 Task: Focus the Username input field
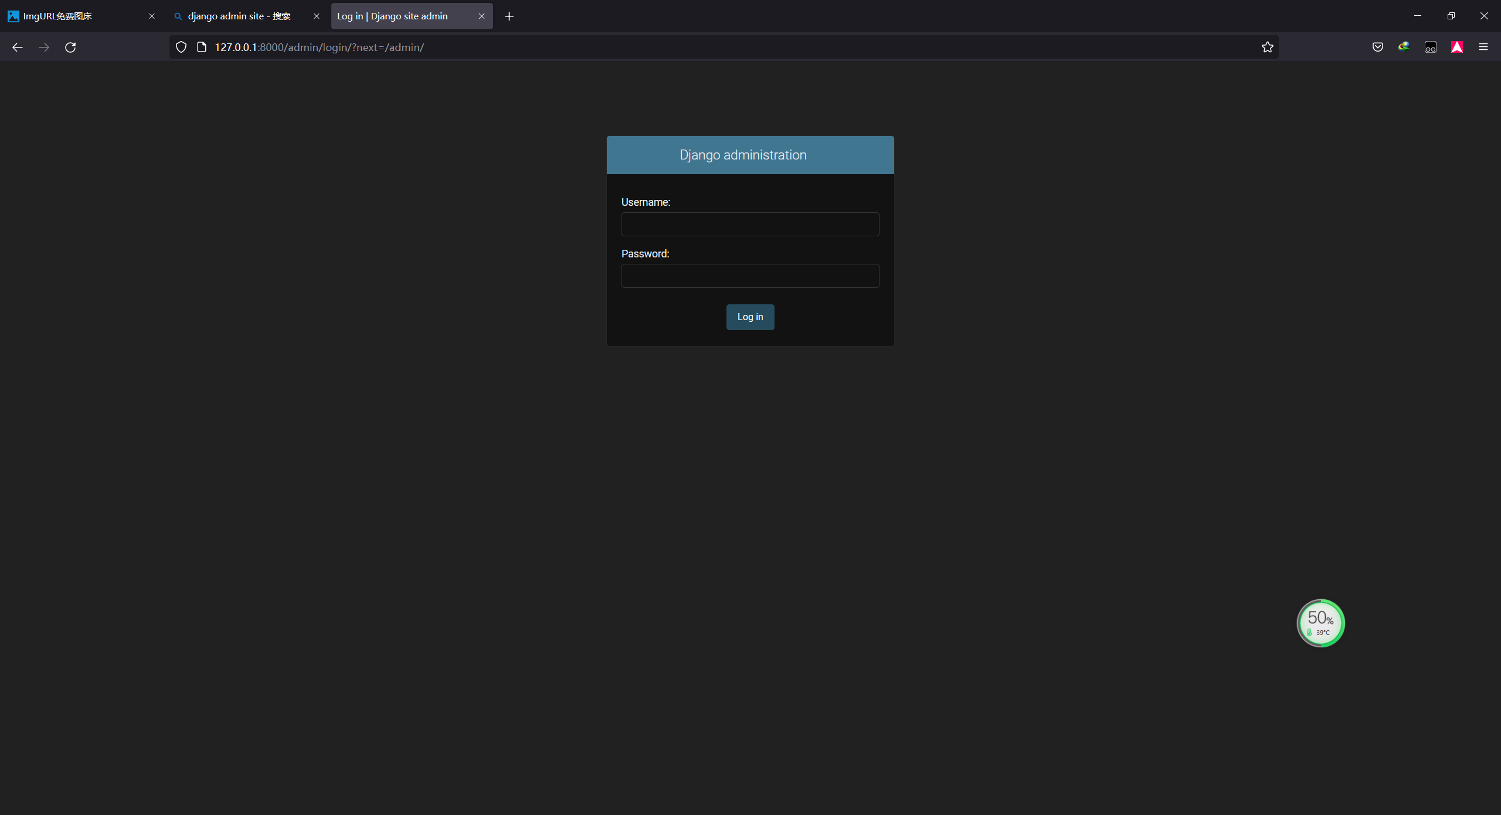pos(750,225)
